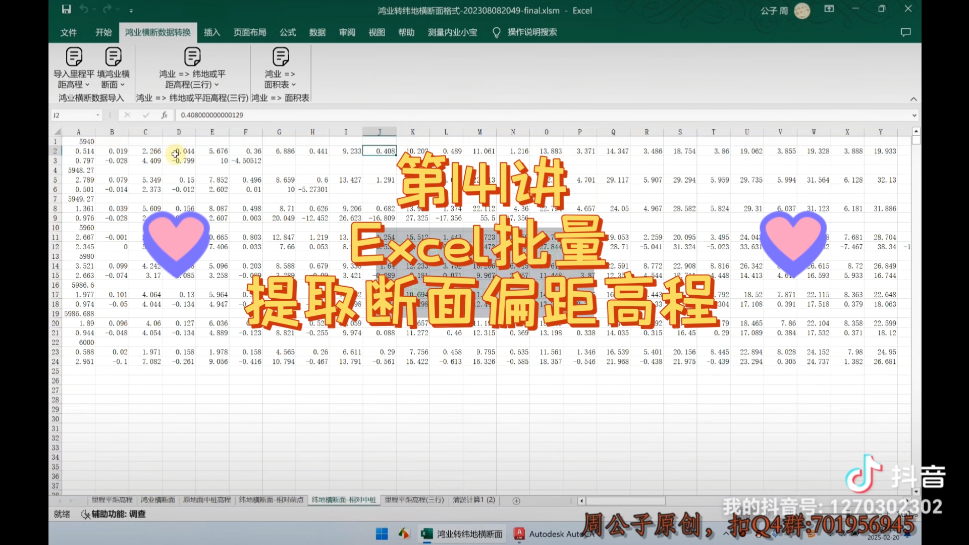Open the Name Box dropdown
Screen dimensions: 969x545
[98, 115]
